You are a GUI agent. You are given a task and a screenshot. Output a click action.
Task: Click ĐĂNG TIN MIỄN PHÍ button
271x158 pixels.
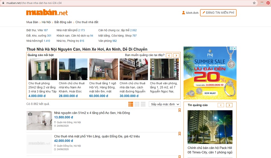tap(218, 13)
